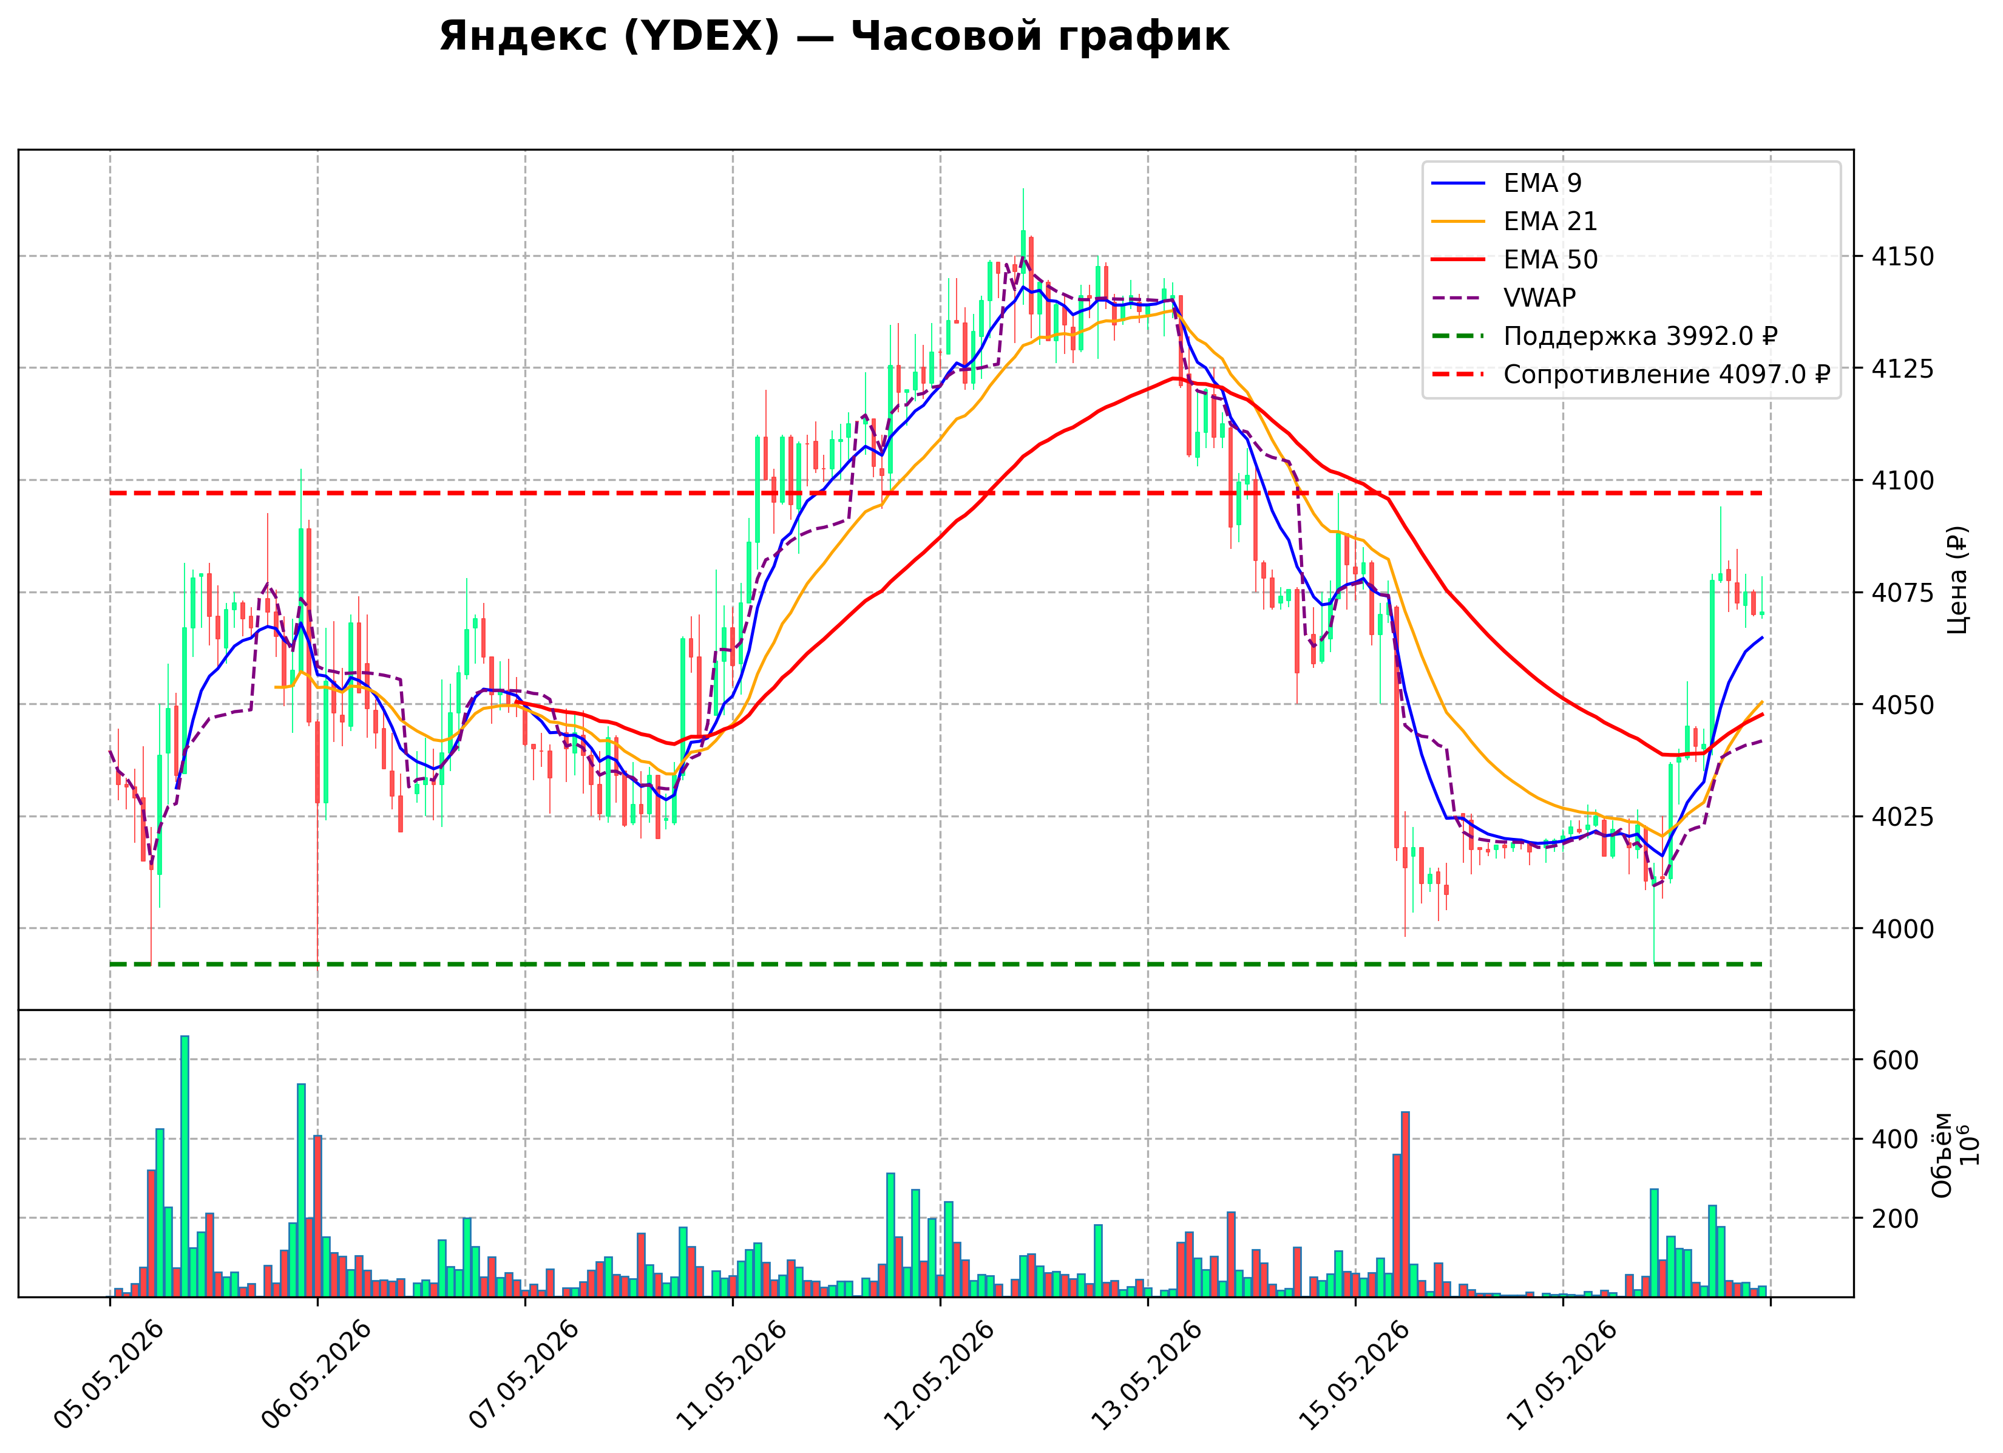The image size is (2003, 1453).
Task: Click the 200 volume axis tick label
Action: coord(1894,1219)
